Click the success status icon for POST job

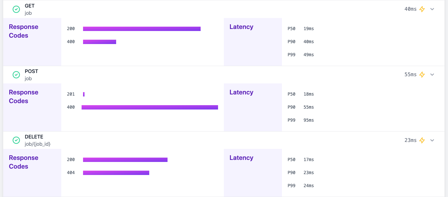coord(16,75)
